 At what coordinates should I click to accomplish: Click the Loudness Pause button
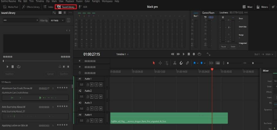tap(223, 47)
